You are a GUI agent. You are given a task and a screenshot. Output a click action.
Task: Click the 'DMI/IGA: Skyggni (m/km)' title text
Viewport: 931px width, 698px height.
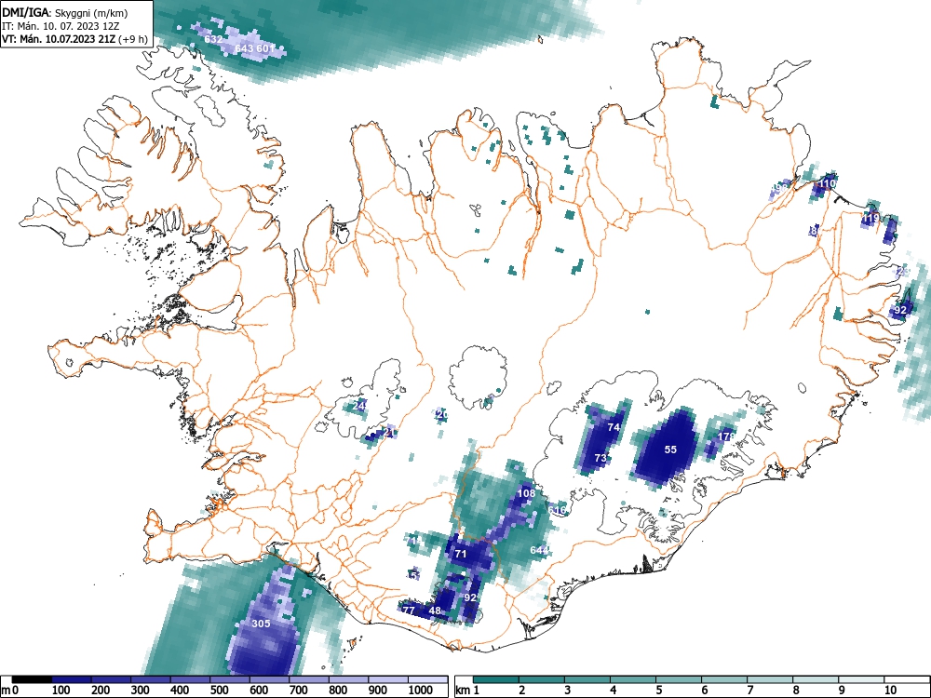click(x=65, y=13)
